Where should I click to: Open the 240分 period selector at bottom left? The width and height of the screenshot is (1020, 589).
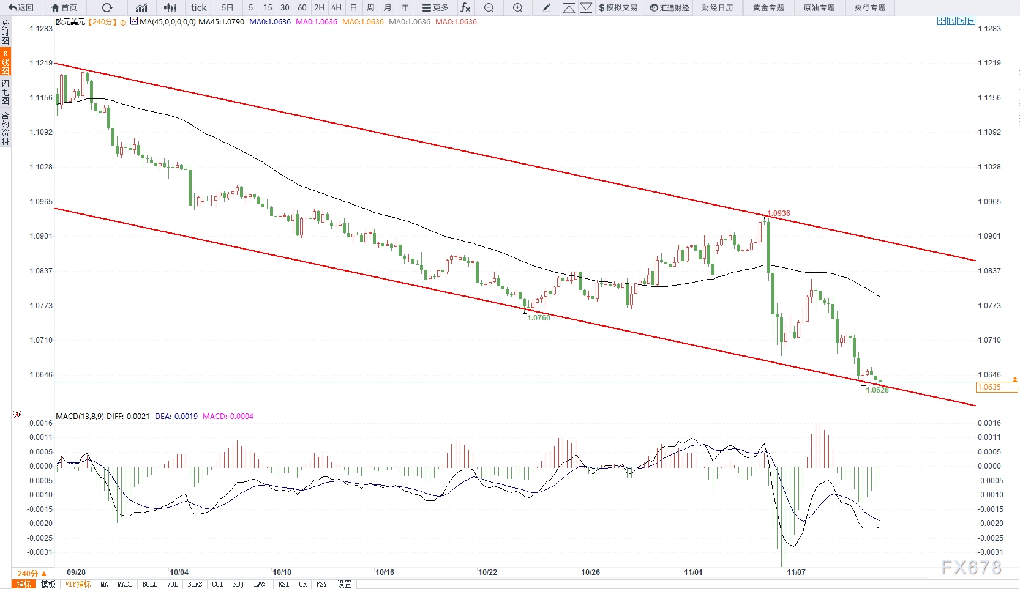[x=32, y=573]
